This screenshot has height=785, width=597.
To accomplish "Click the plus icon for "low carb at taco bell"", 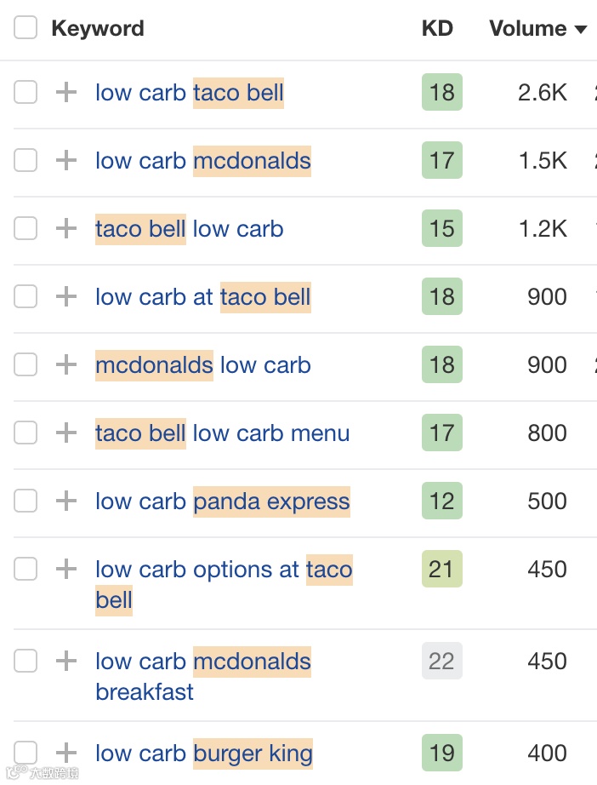I will click(65, 296).
